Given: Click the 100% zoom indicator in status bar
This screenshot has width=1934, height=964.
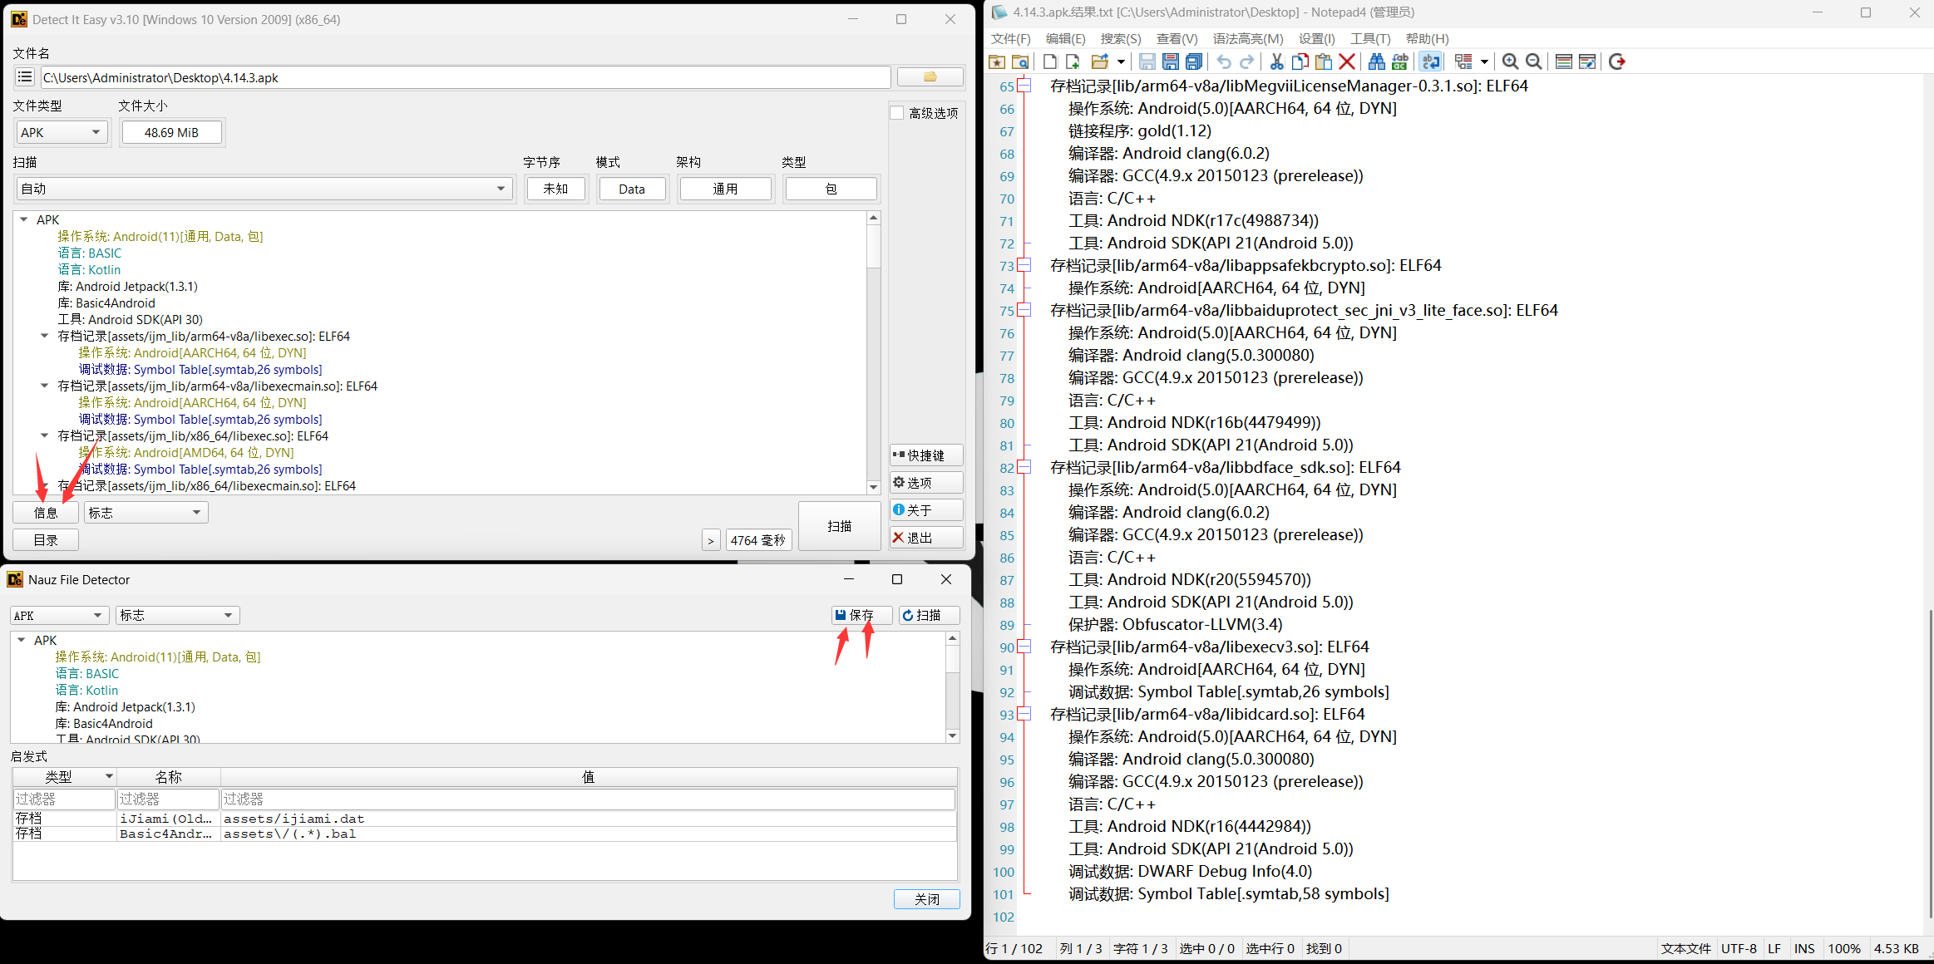Looking at the screenshot, I should pos(1844,948).
